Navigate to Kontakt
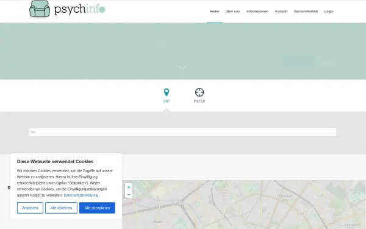Screen dimensions: 366x229 (281, 11)
